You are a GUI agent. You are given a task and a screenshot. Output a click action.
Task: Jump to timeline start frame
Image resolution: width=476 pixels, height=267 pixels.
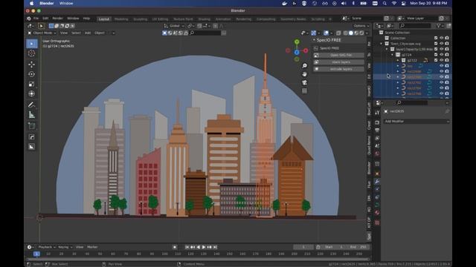[x=187, y=247]
